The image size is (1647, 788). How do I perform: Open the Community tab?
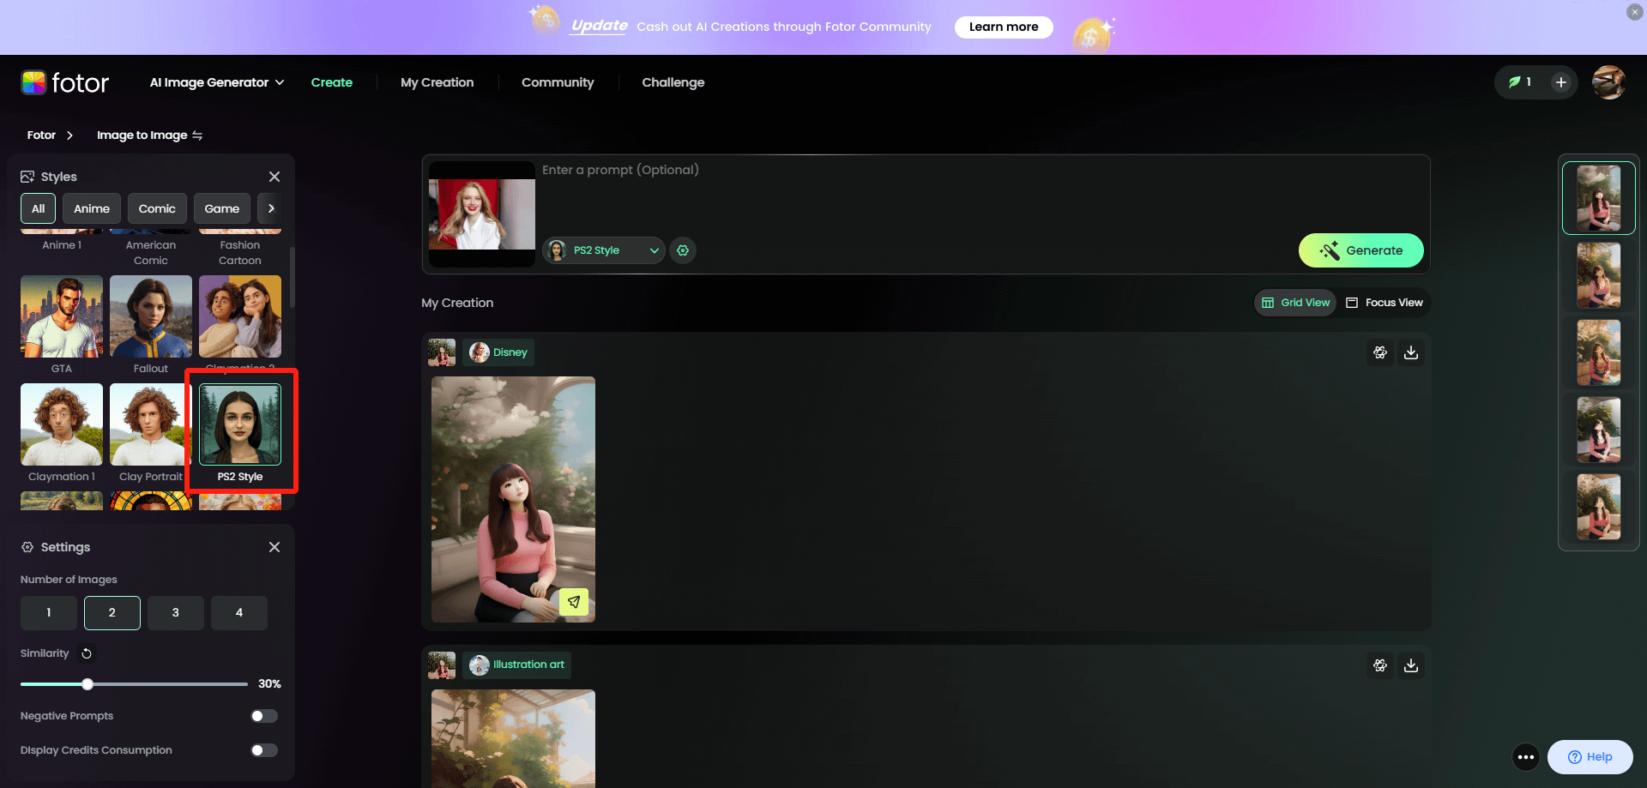[x=558, y=82]
